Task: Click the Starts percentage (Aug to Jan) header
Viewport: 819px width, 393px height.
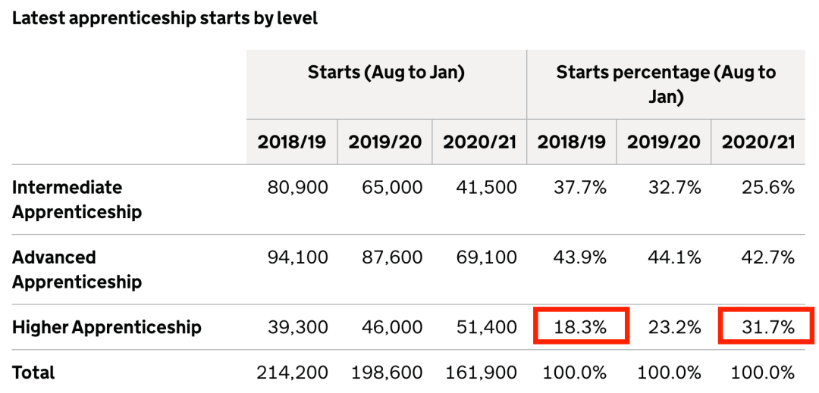Action: pos(666,84)
